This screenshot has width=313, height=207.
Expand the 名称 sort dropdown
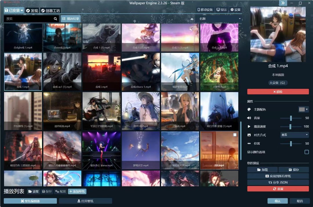tap(219, 19)
